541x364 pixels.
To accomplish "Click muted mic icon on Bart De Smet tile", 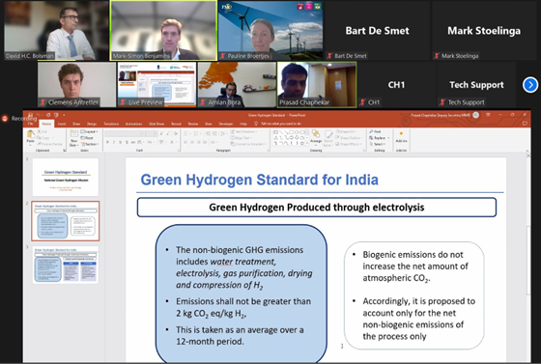I will (x=330, y=56).
